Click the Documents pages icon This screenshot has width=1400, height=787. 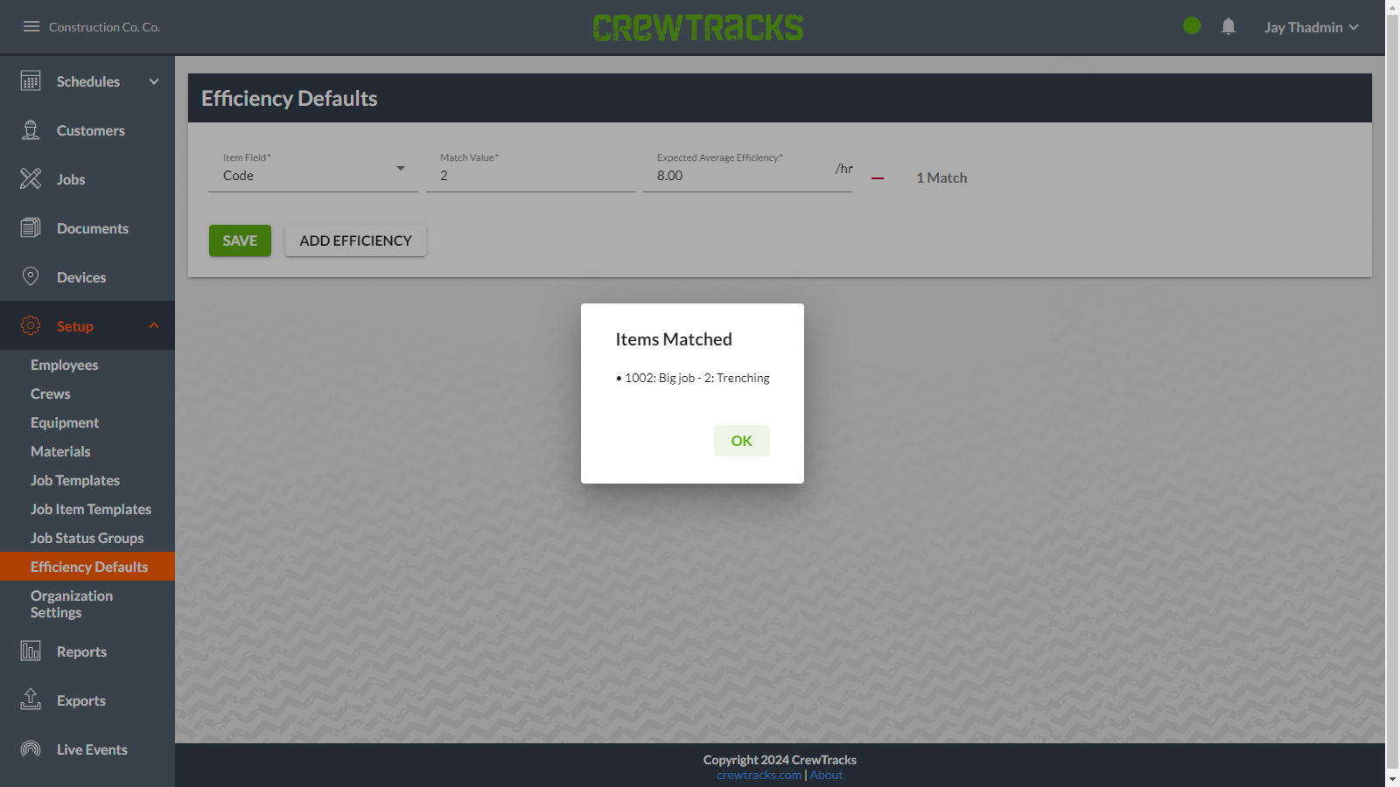click(x=31, y=228)
